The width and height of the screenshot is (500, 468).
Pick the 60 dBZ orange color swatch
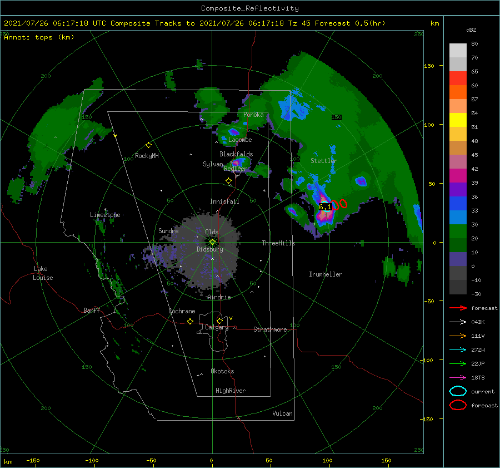pyautogui.click(x=458, y=92)
